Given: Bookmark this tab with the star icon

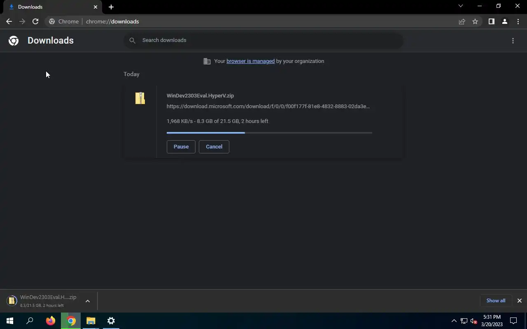Looking at the screenshot, I should [475, 21].
